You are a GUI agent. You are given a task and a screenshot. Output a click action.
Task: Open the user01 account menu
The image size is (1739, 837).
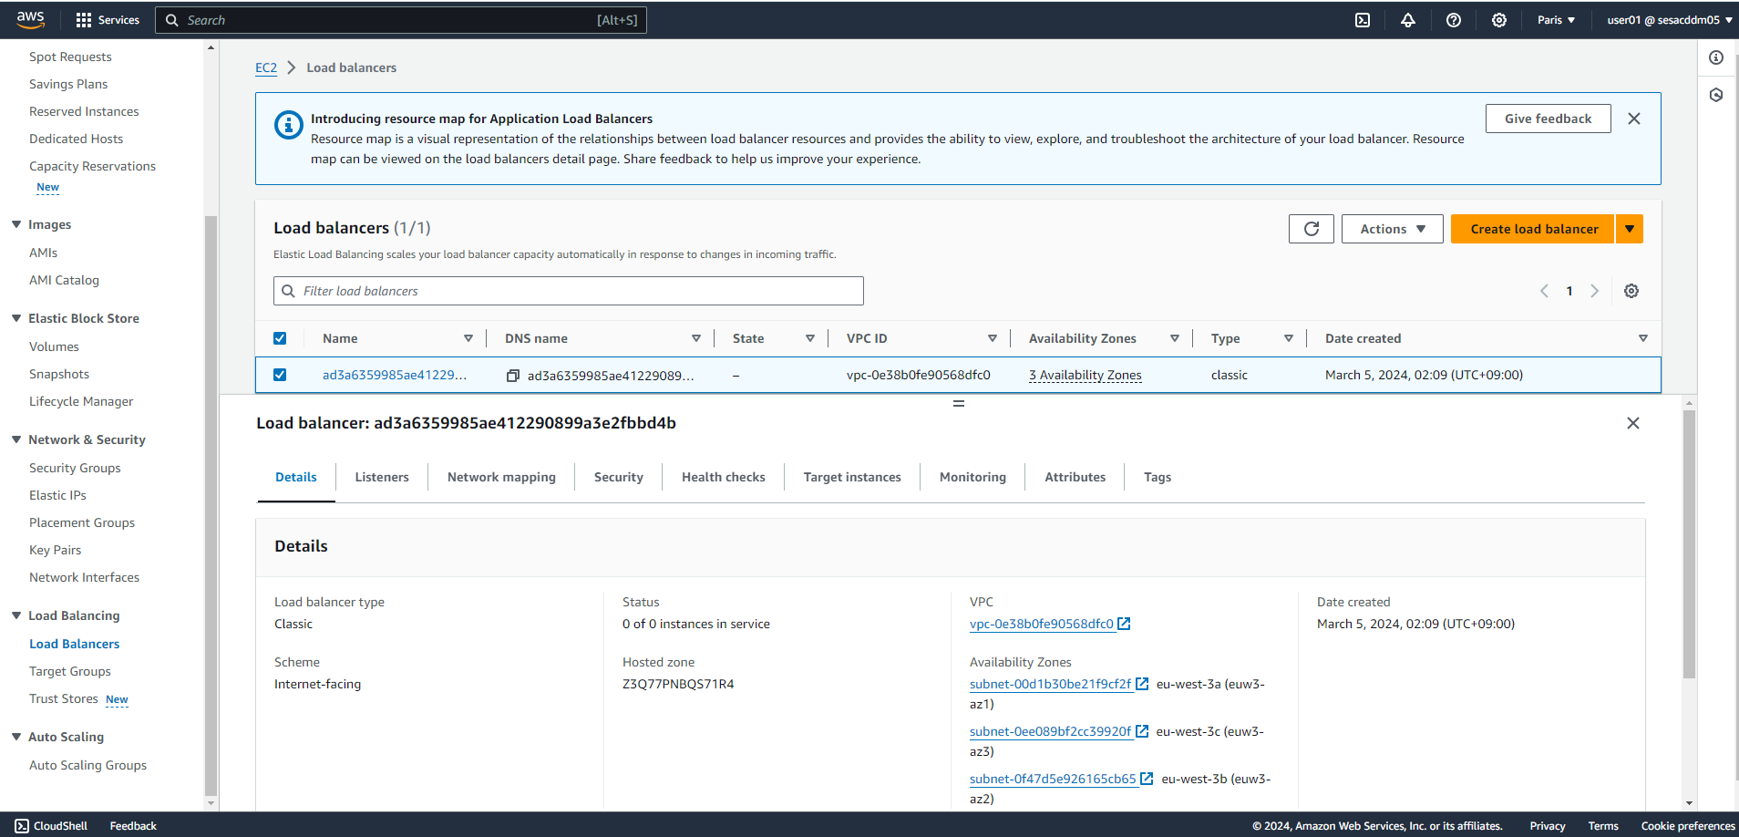pos(1670,20)
